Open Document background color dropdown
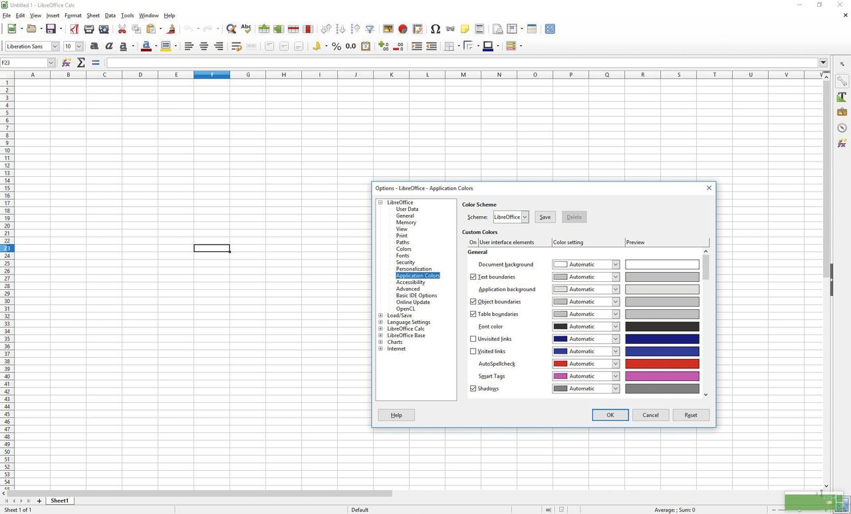 coord(586,265)
